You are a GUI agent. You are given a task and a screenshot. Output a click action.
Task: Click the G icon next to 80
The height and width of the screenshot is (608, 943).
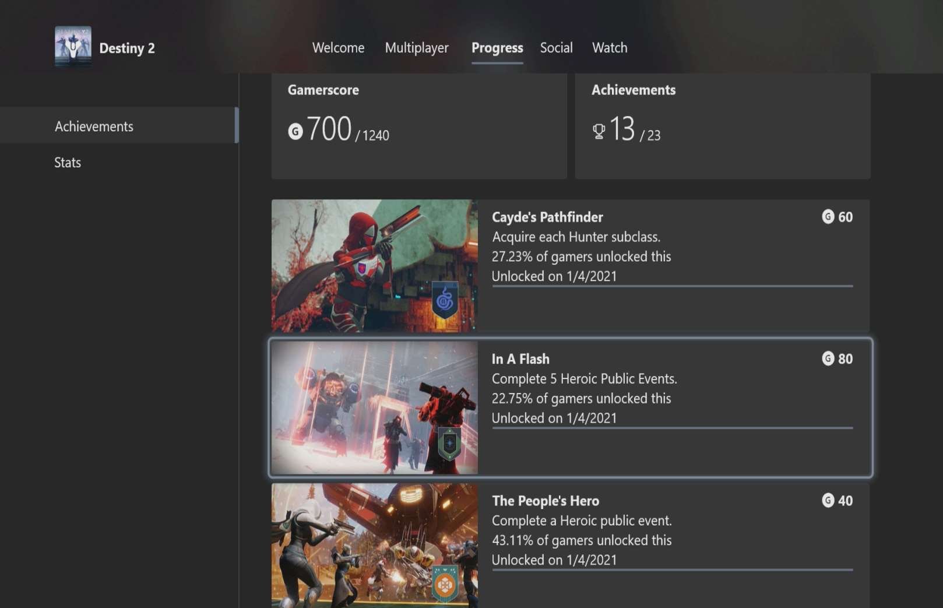click(828, 359)
